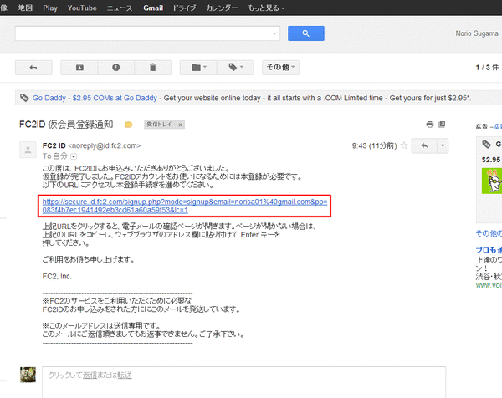The height and width of the screenshot is (398, 502).
Task: Open message in new window icon
Action: 442,124
